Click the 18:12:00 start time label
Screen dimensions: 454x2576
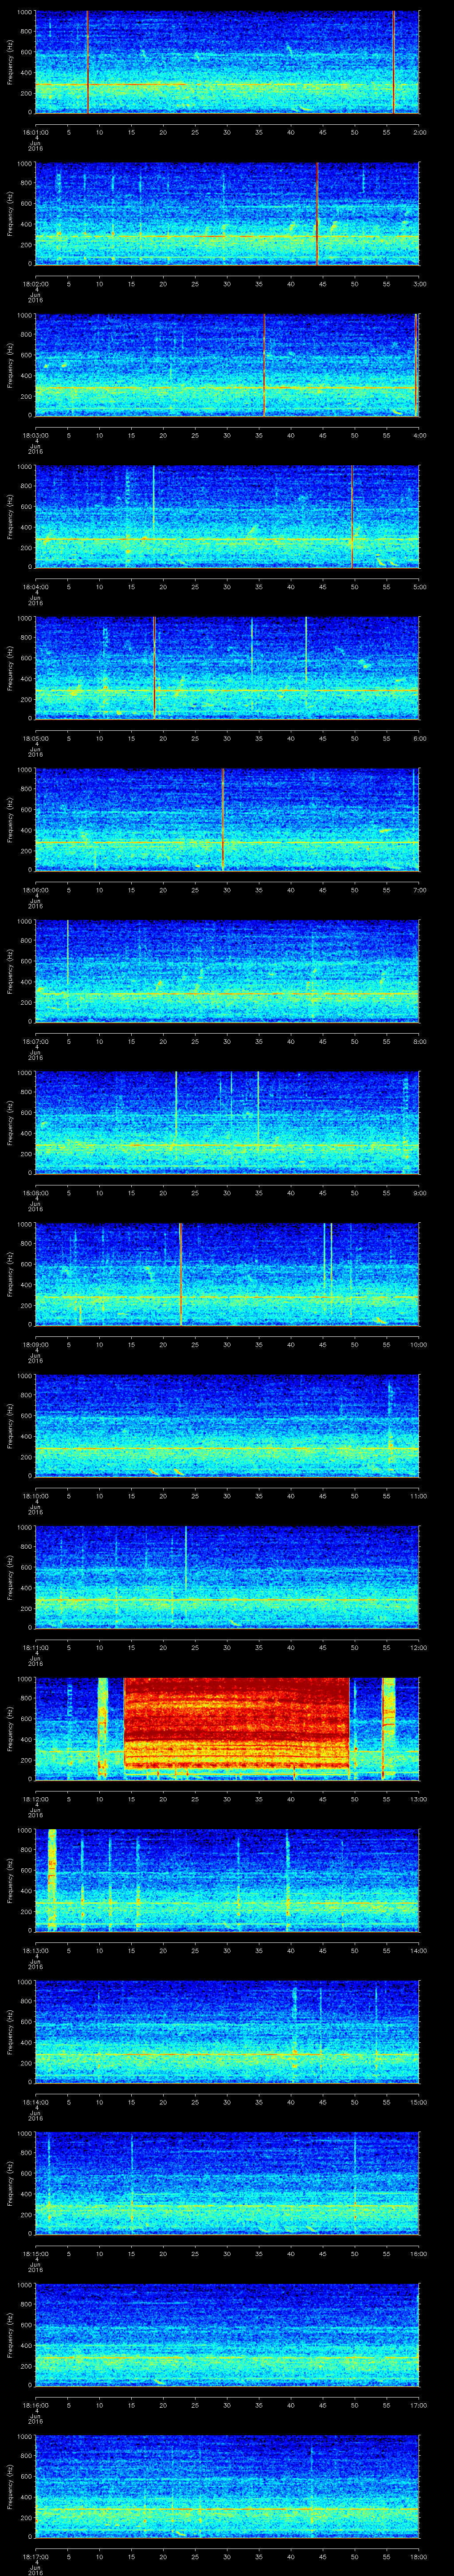(35, 1798)
